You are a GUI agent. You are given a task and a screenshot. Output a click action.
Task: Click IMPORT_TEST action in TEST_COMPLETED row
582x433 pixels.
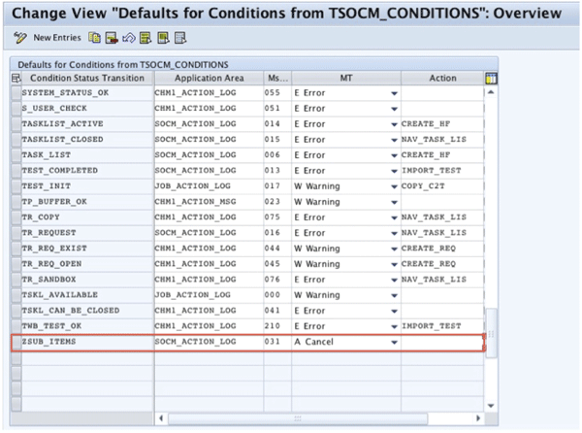point(442,171)
